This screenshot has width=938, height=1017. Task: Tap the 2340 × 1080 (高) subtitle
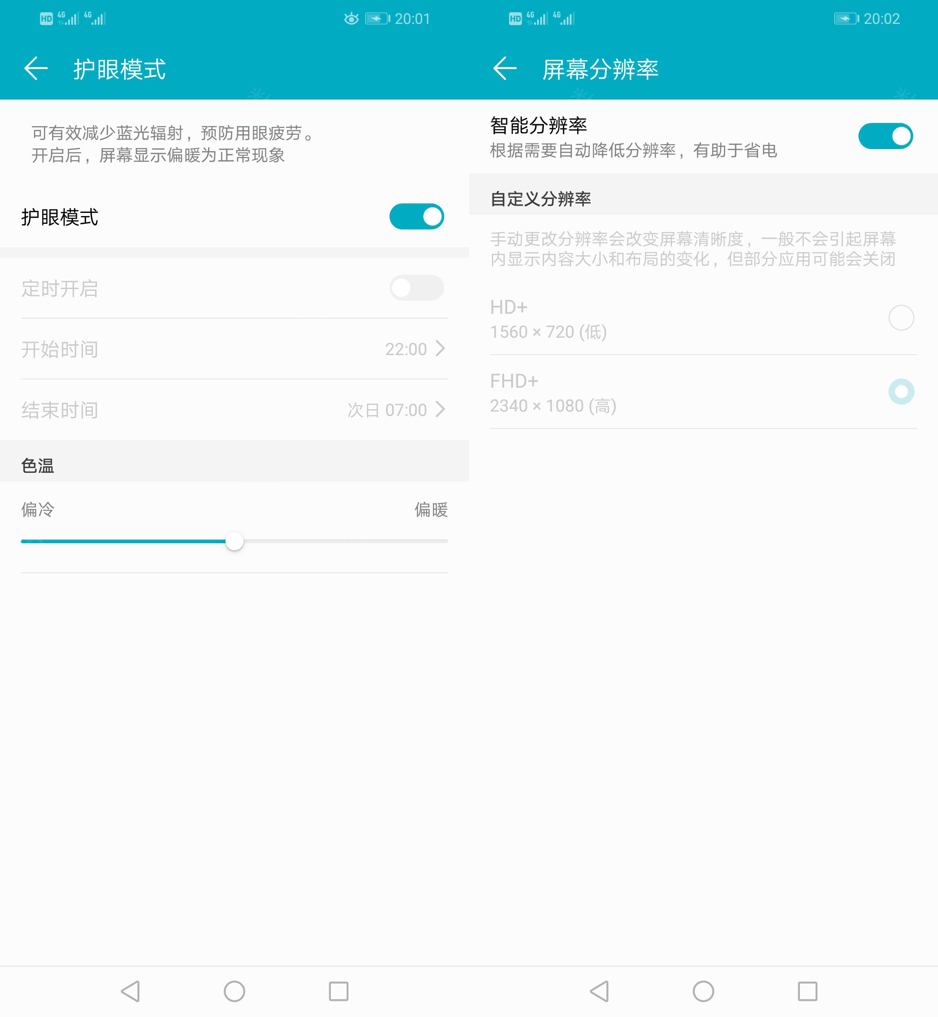coord(553,406)
